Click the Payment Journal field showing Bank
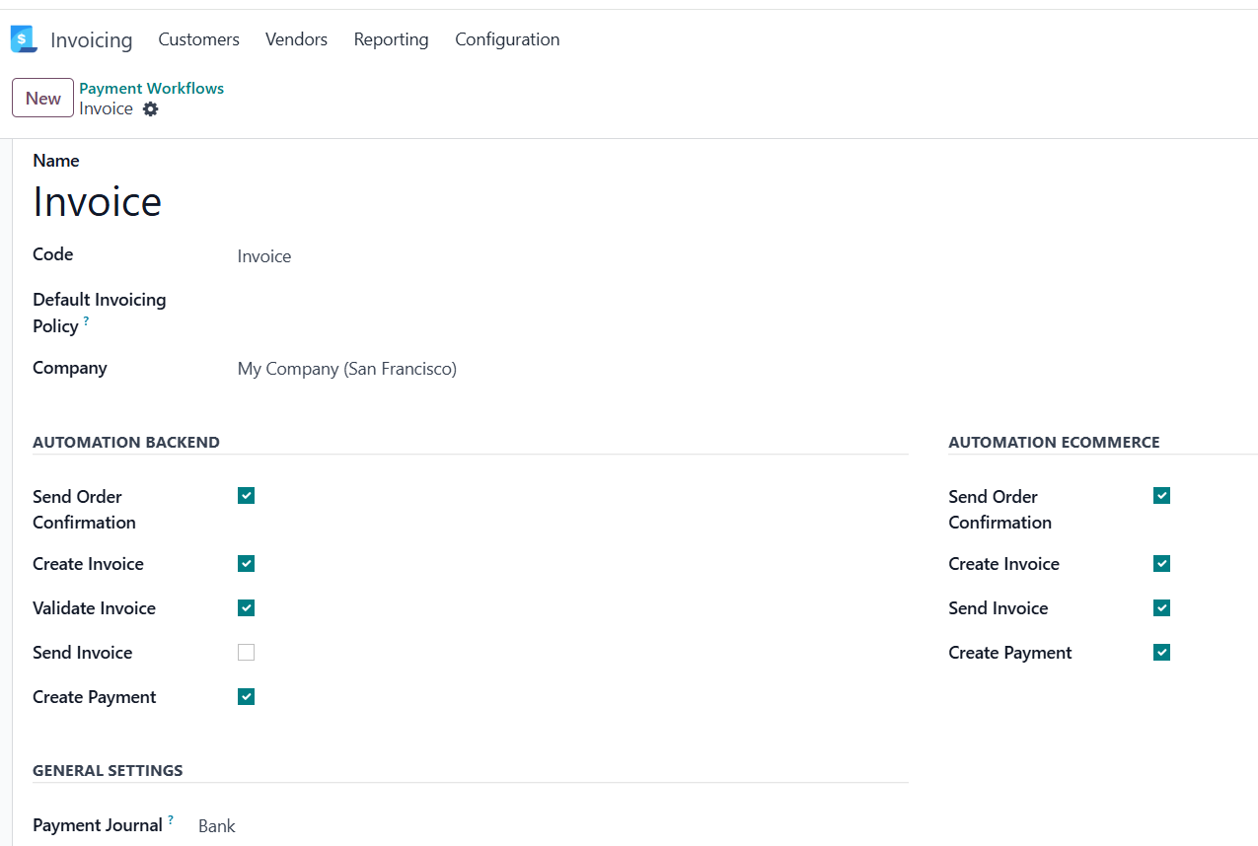Screen dimensions: 1258x846 tap(216, 825)
